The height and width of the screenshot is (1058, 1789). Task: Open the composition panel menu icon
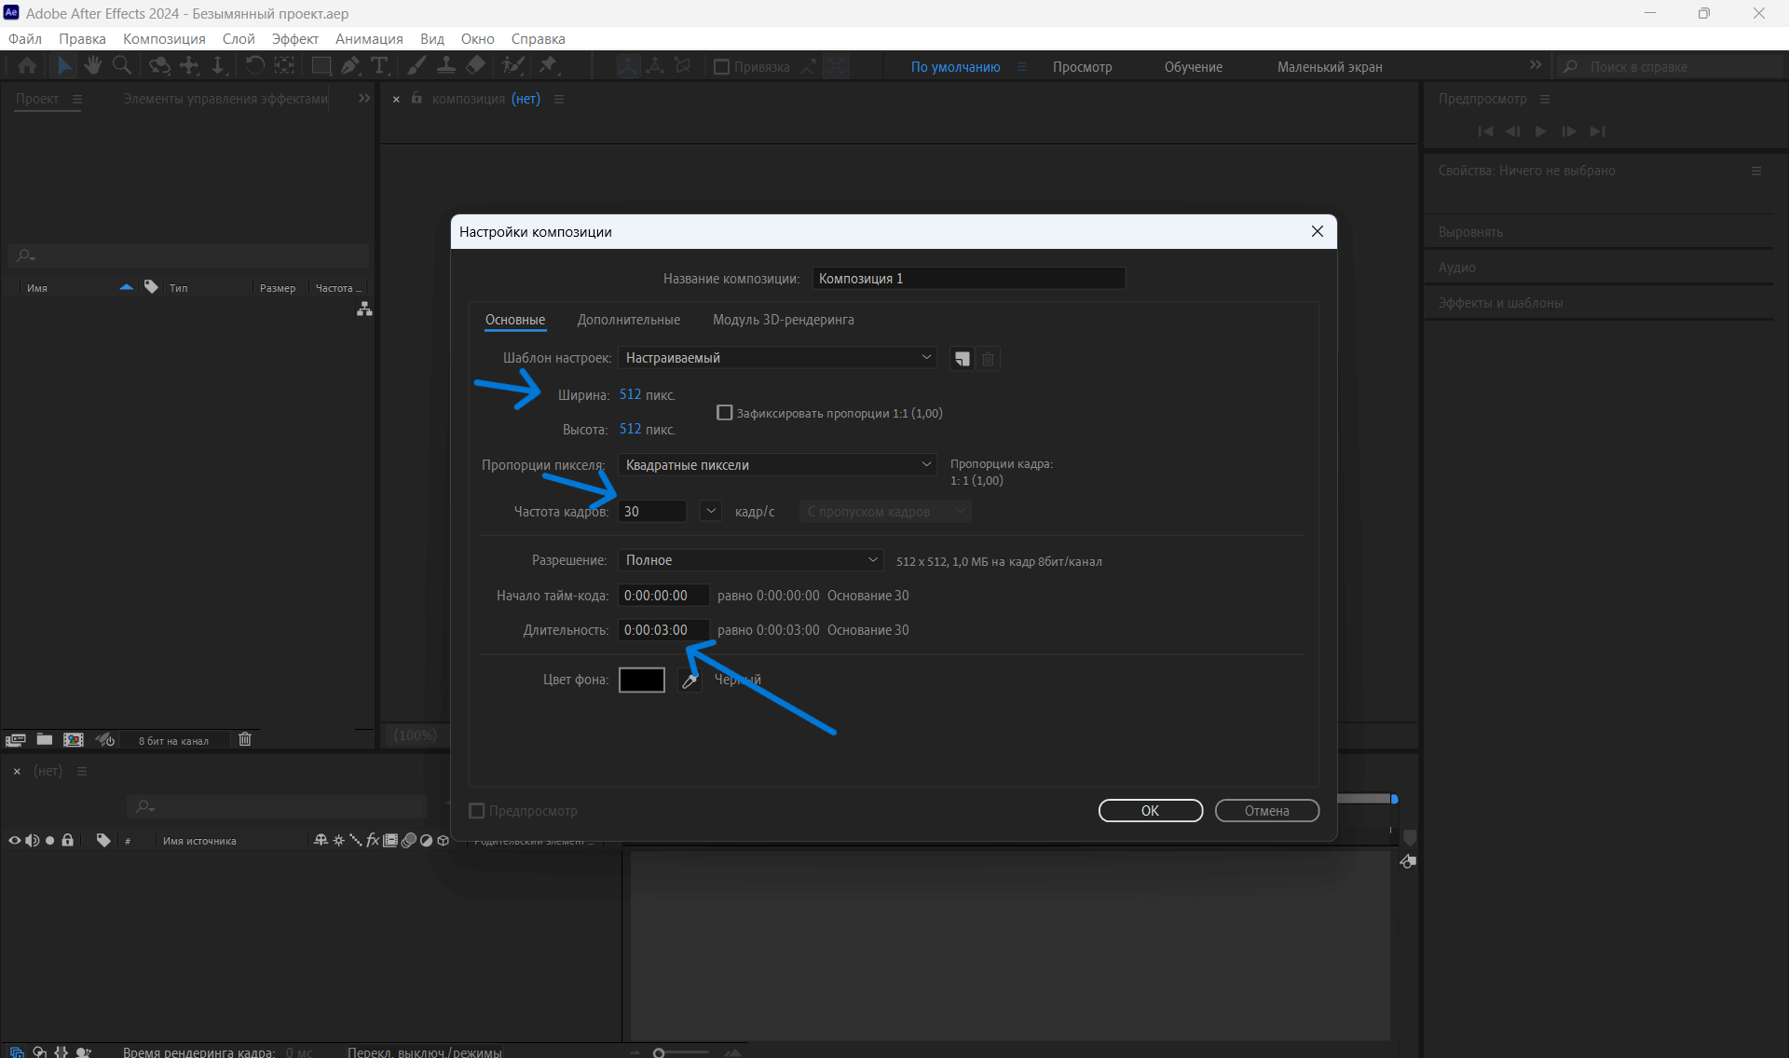point(559,99)
